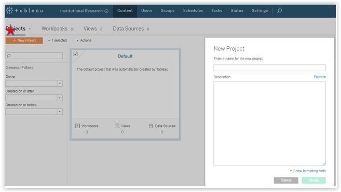This screenshot has height=192, width=341.
Task: Click the Views count 0 in Default card
Action: pos(122,132)
